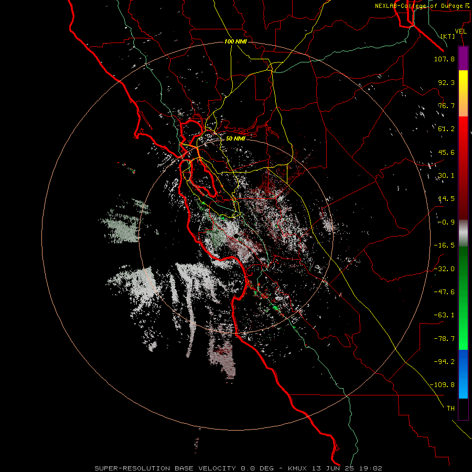This screenshot has width=472, height=472.
Task: Click the -94.2 velocity scale value
Action: (x=444, y=362)
